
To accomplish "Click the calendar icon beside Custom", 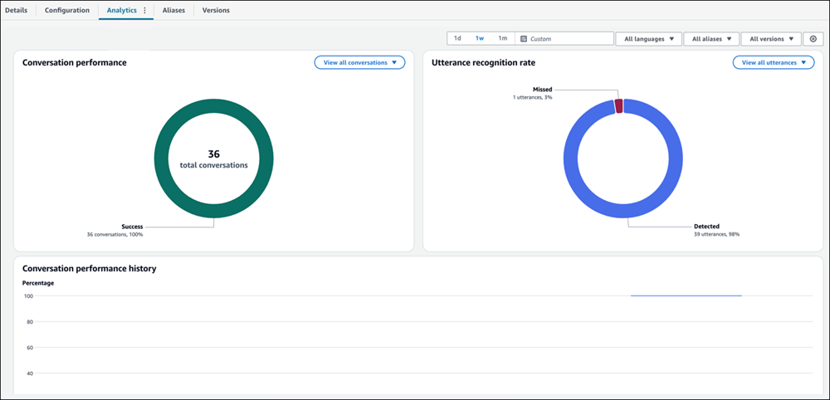I will click(x=523, y=39).
